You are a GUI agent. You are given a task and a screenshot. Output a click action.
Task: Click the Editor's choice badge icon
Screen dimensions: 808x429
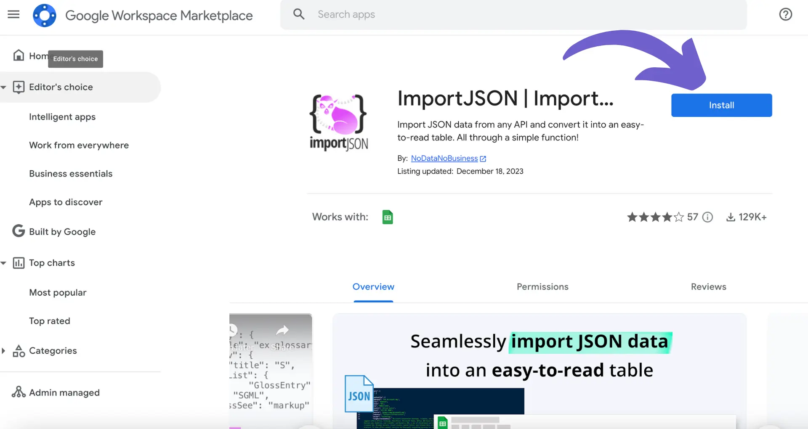(19, 87)
